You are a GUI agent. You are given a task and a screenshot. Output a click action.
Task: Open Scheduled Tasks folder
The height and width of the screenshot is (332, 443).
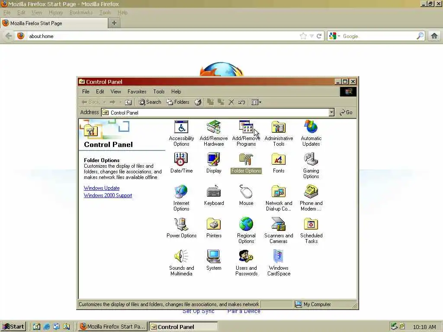311,231
